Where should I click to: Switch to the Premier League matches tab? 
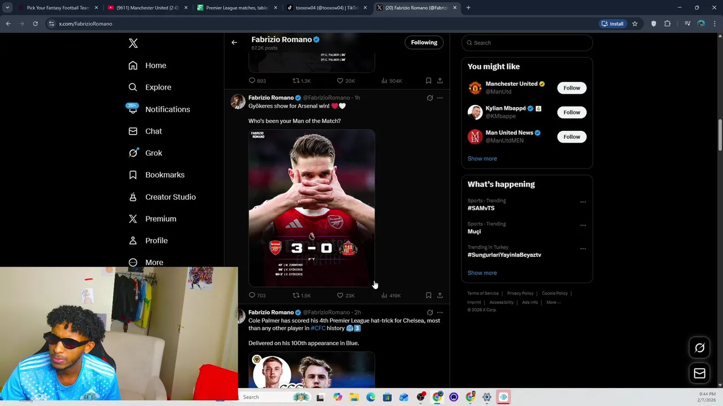pyautogui.click(x=237, y=8)
